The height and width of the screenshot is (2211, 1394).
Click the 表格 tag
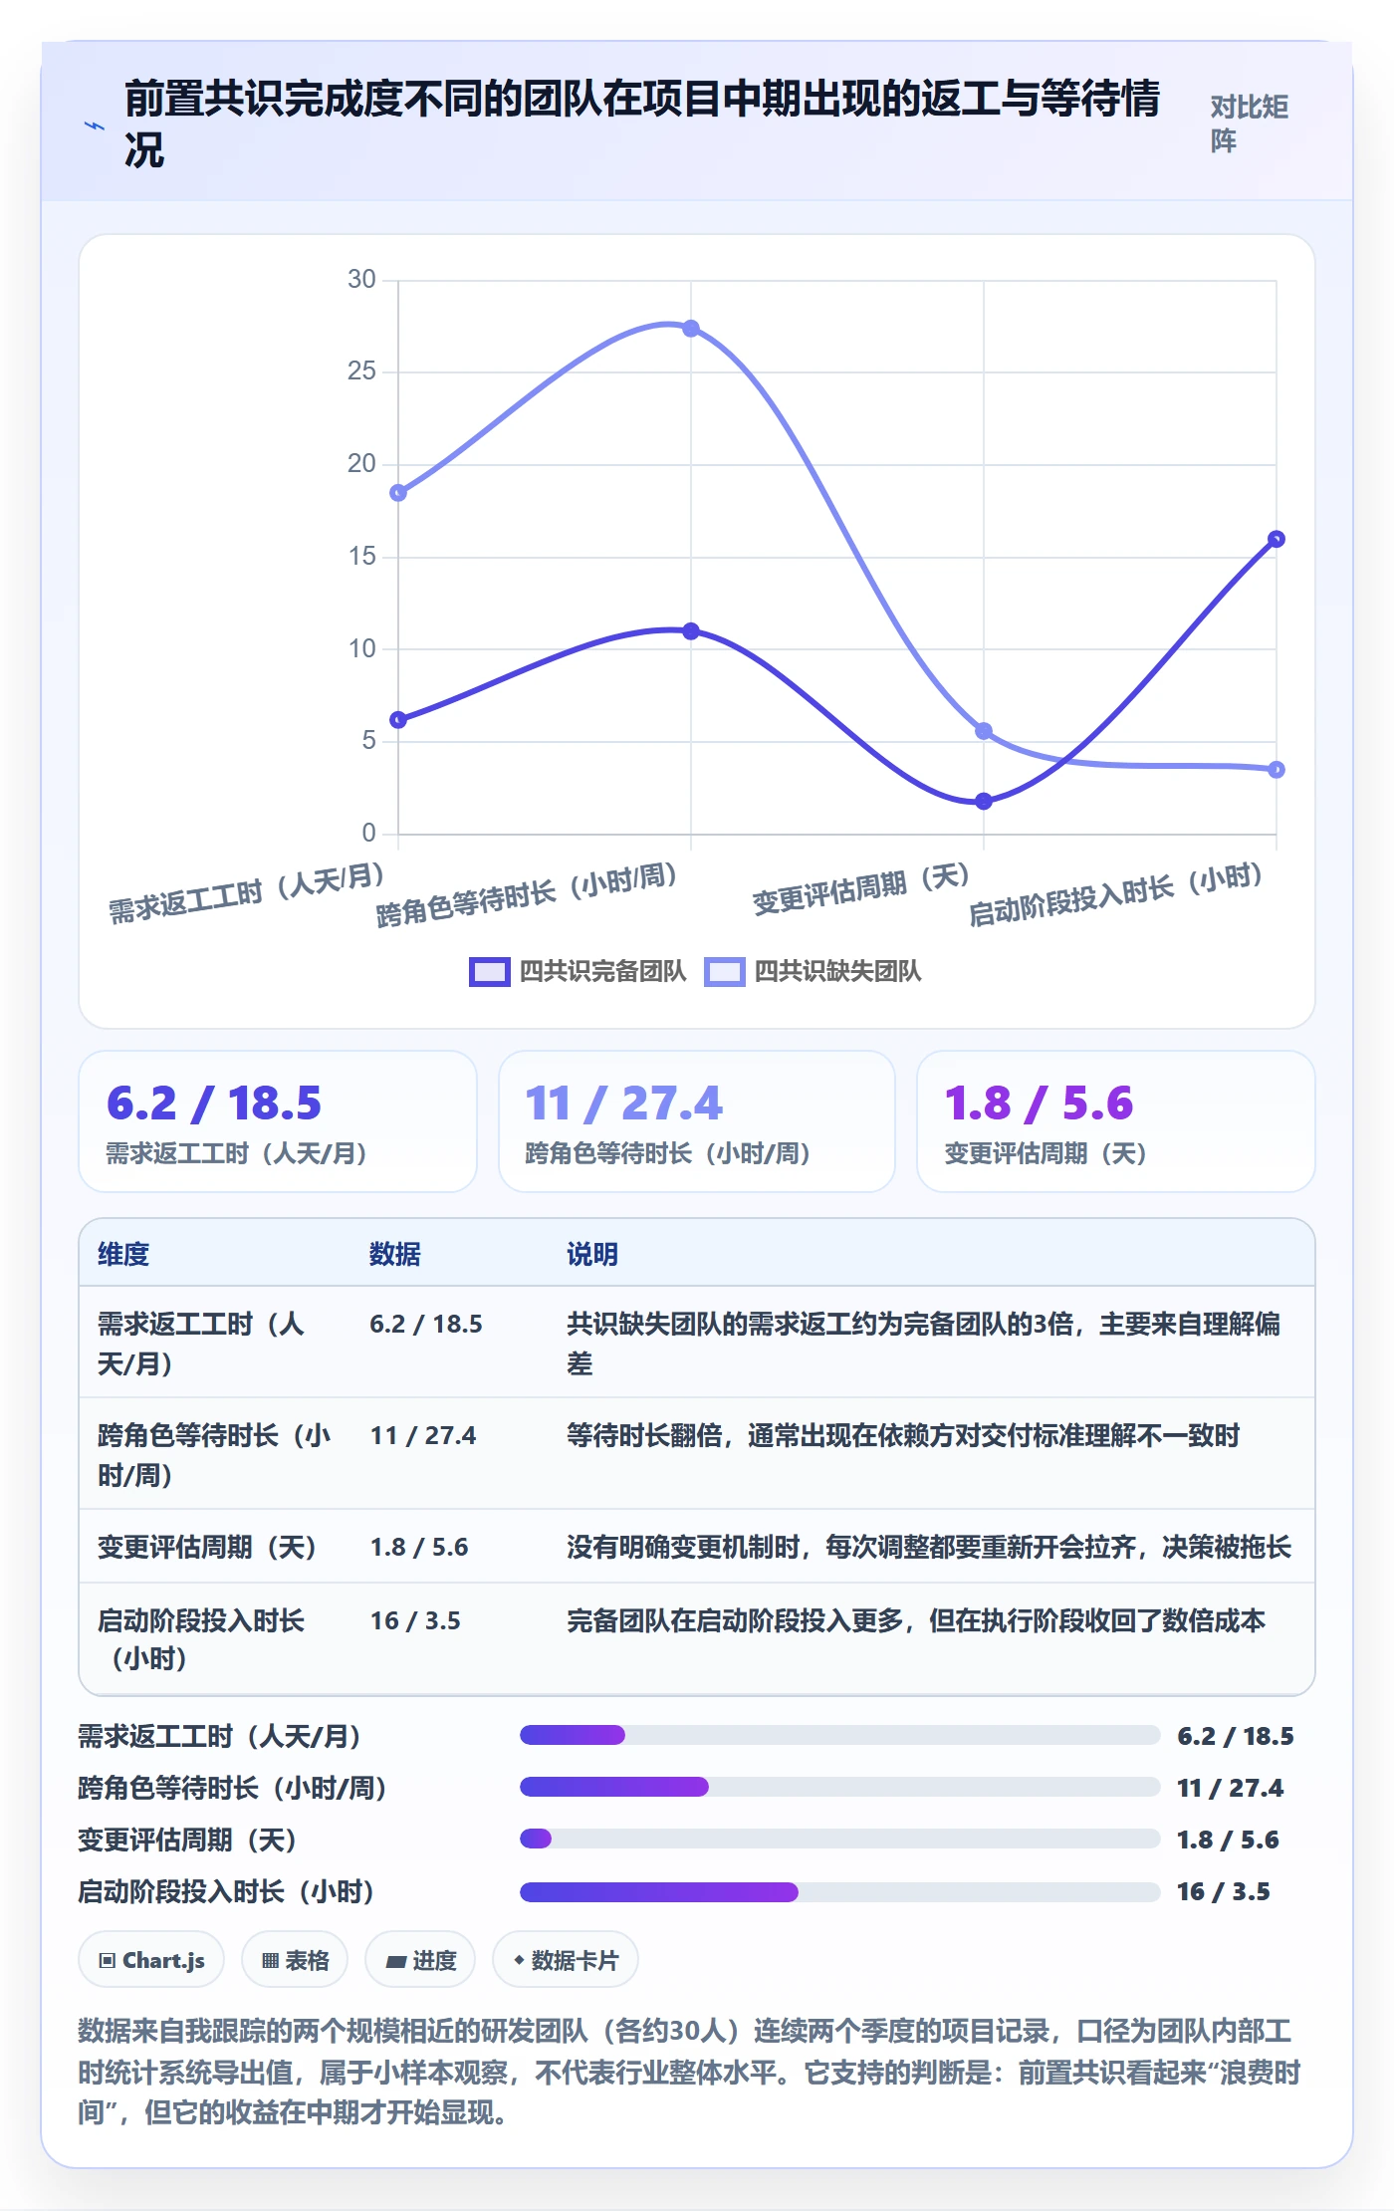coord(295,1960)
